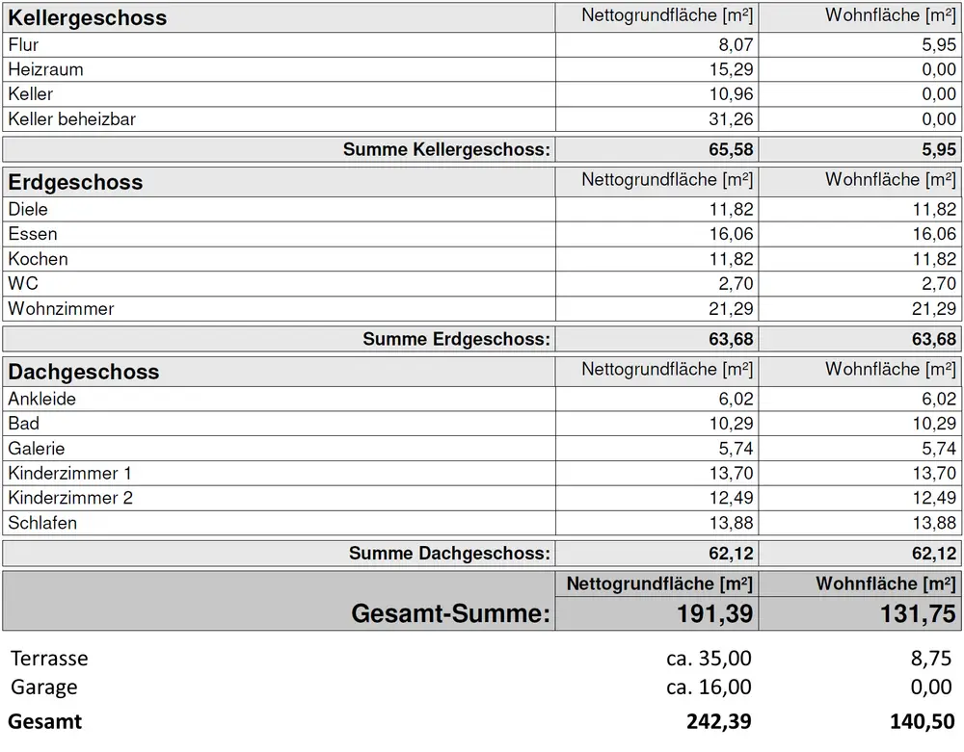Click the Terrasse label below the table
This screenshot has height=752, width=964.
(x=49, y=659)
